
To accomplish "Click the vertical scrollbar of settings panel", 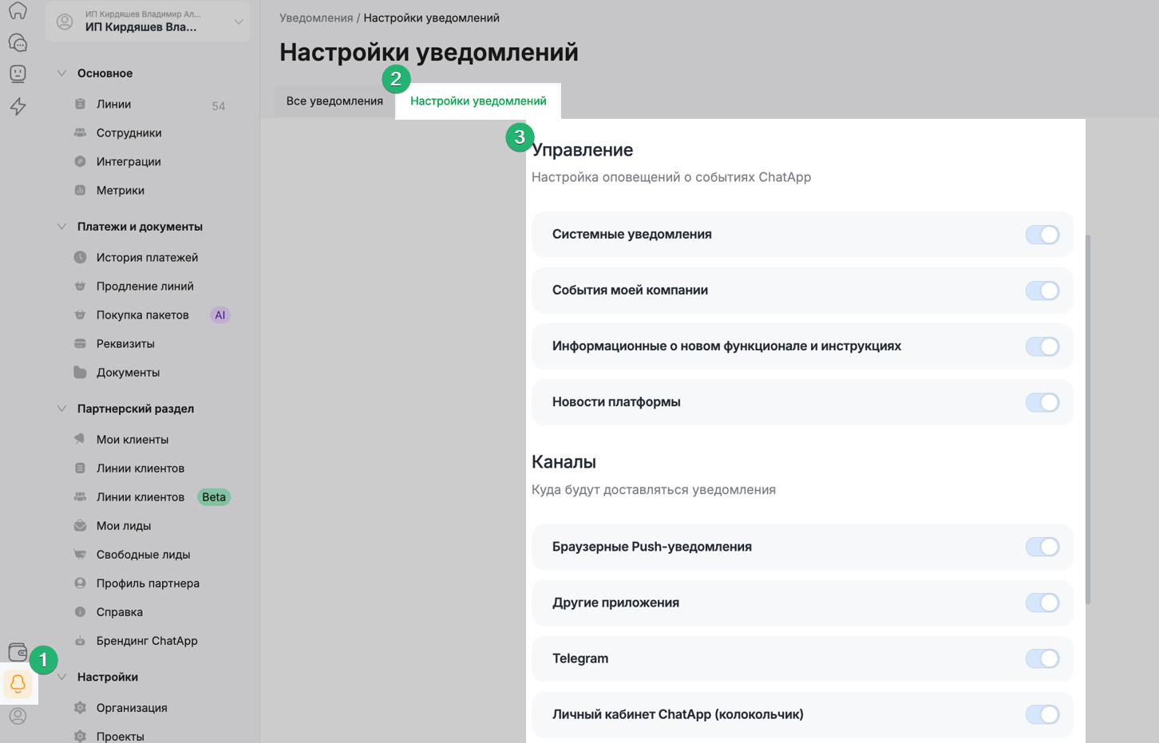I will (1087, 415).
